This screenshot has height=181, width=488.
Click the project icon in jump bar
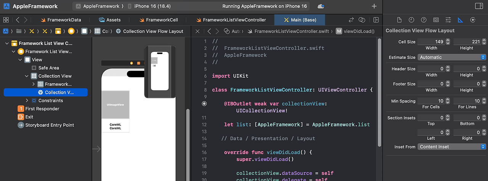pos(6,31)
